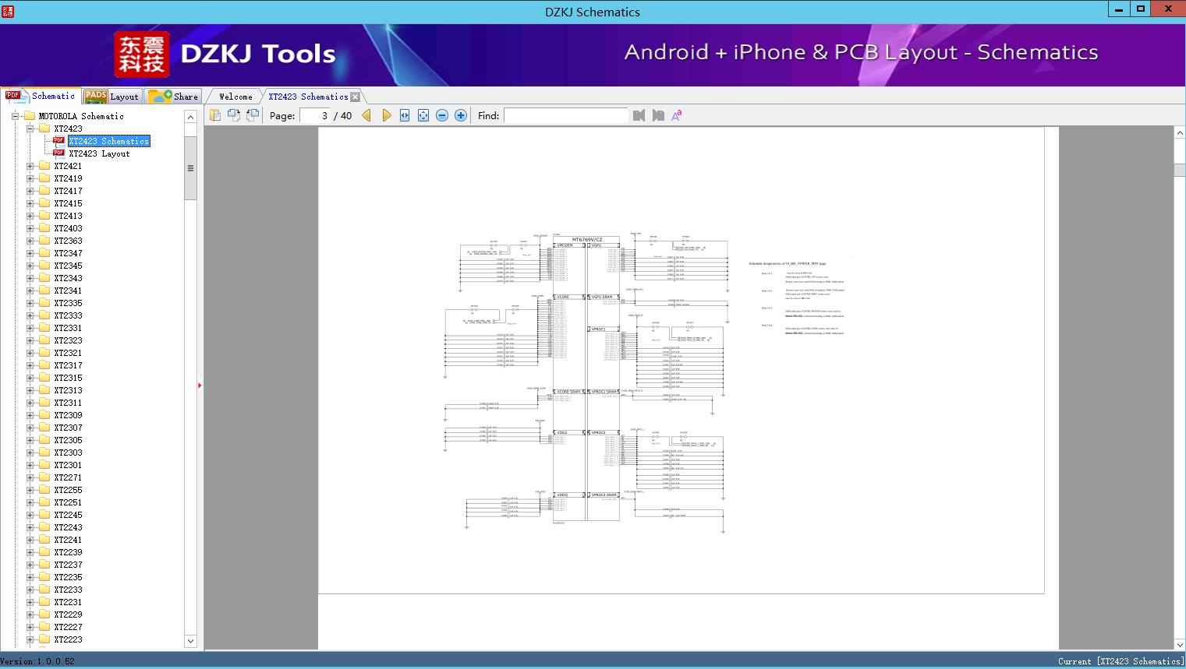This screenshot has width=1186, height=669.
Task: Collapse the XT2423 folder
Action: point(30,129)
